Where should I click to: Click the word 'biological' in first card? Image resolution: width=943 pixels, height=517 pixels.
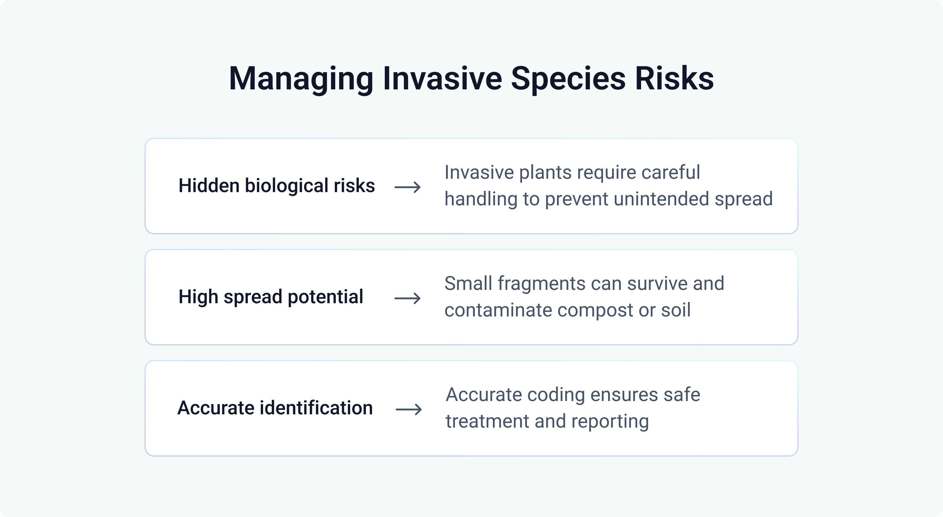pyautogui.click(x=286, y=185)
